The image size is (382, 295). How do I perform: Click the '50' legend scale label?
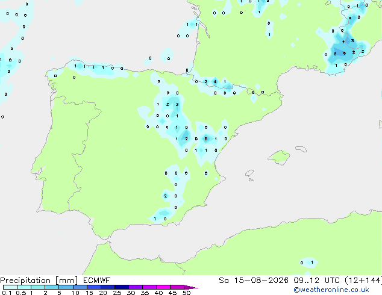tap(186, 293)
